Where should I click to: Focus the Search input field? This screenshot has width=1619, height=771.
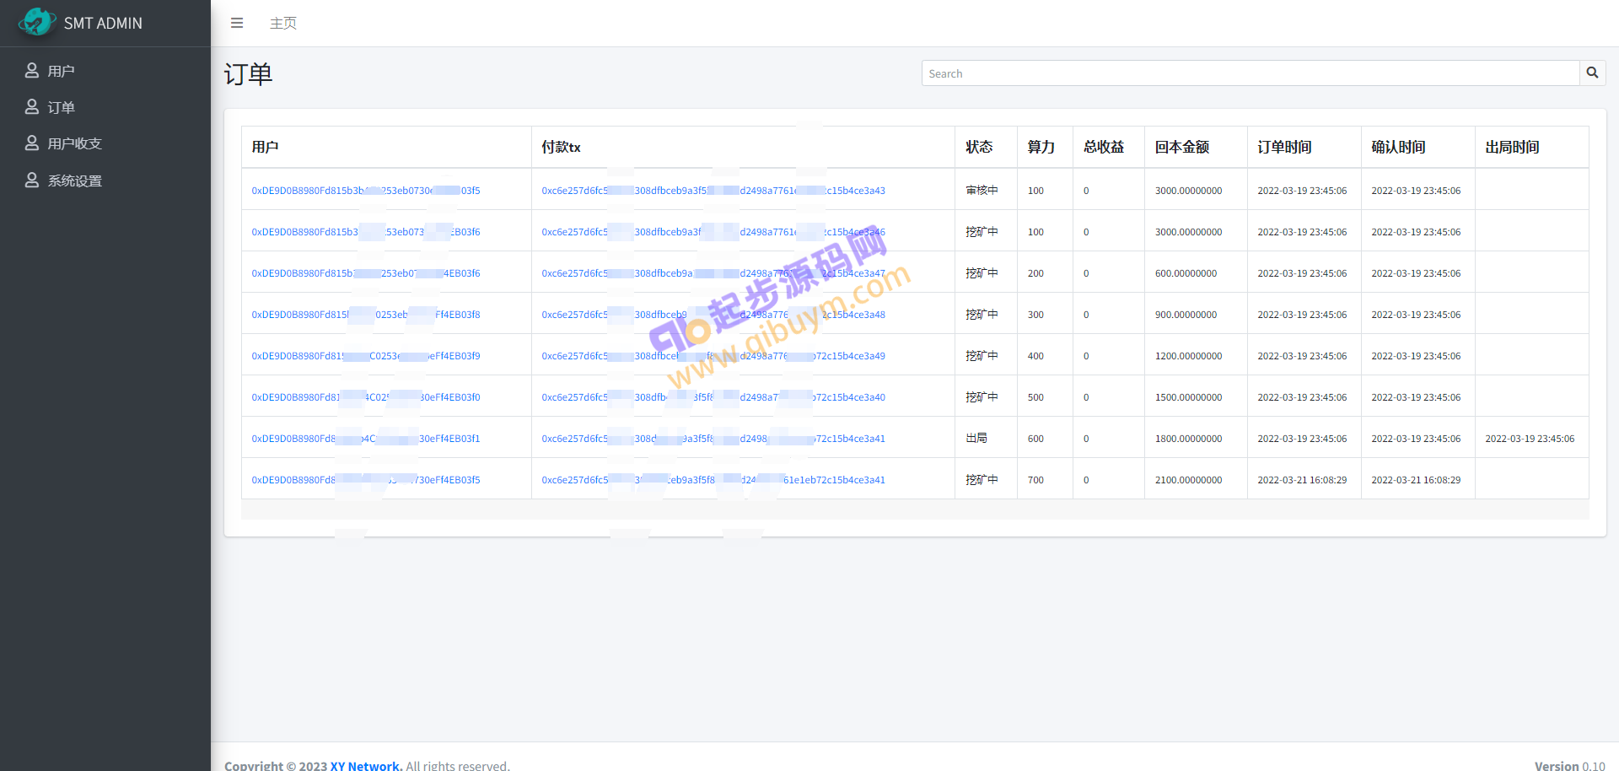(1250, 73)
